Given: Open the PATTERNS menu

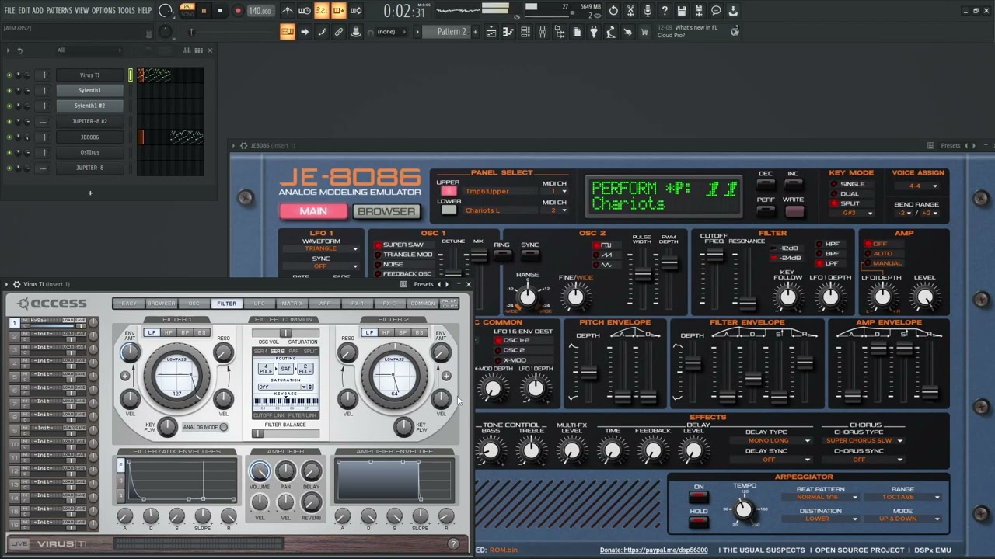Looking at the screenshot, I should 59,11.
